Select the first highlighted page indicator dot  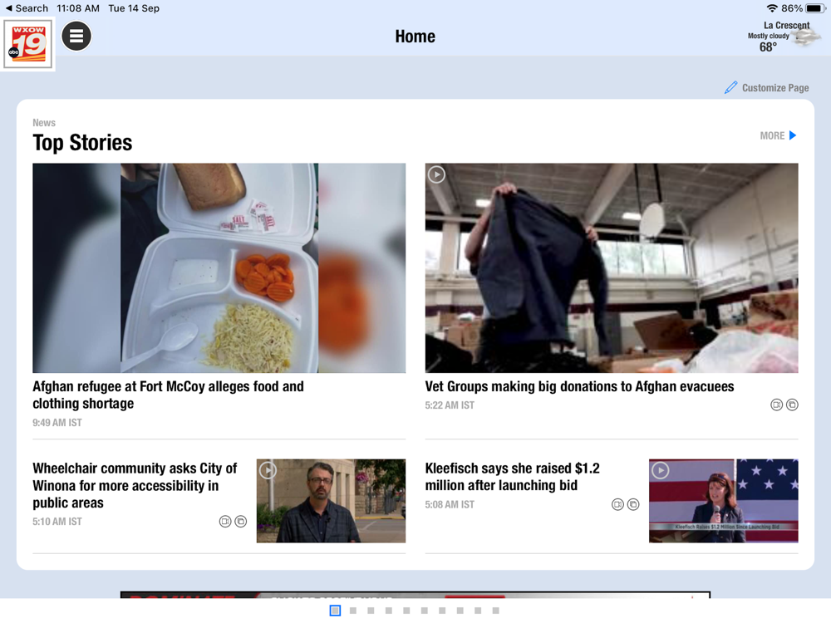(x=335, y=611)
